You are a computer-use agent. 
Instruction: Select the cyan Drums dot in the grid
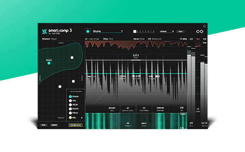(49, 63)
